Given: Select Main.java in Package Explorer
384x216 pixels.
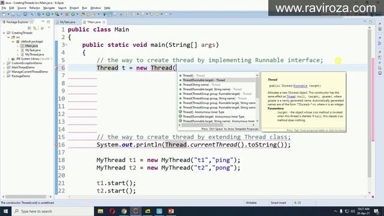Looking at the screenshot, I should (x=31, y=46).
